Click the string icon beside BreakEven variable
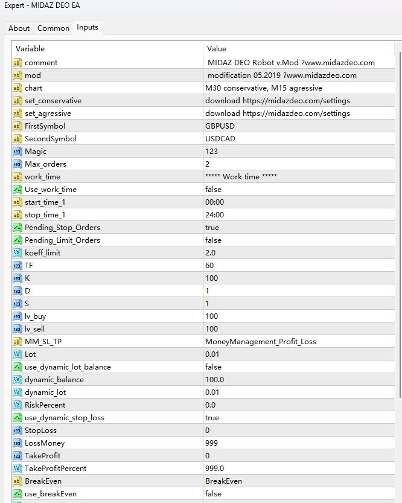Image resolution: width=402 pixels, height=503 pixels. 18,481
